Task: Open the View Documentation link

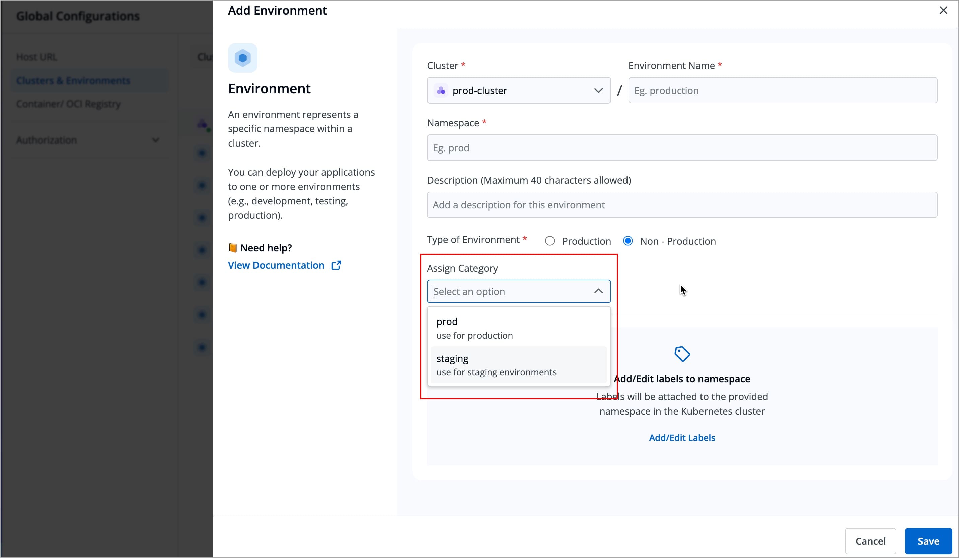Action: (x=276, y=265)
